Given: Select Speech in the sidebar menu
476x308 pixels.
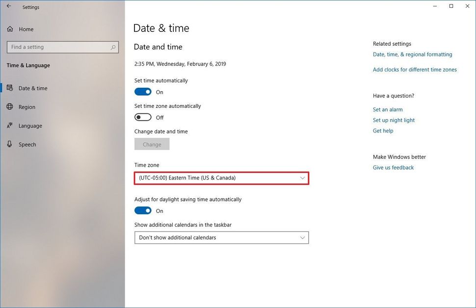Looking at the screenshot, I should [x=27, y=144].
